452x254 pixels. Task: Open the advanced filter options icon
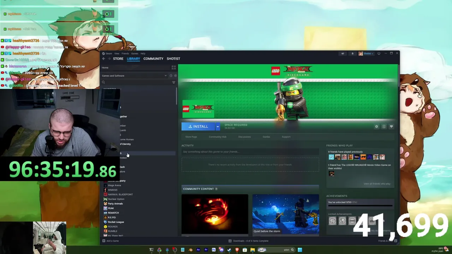pyautogui.click(x=173, y=82)
